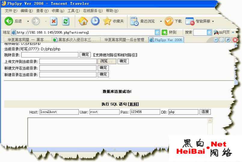
Task: Open the Favorites star icon 收藏夹
Action: coord(107,21)
